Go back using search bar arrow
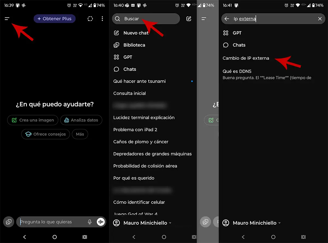Screen dimensions: 328x243 pyautogui.click(x=227, y=19)
